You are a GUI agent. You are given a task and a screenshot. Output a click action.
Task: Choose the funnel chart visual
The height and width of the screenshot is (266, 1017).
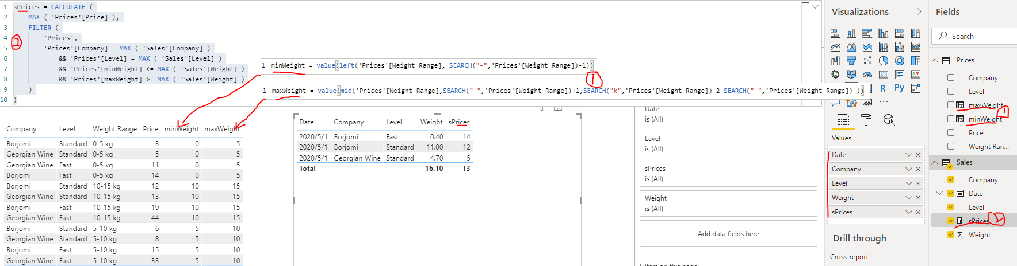pos(851,61)
